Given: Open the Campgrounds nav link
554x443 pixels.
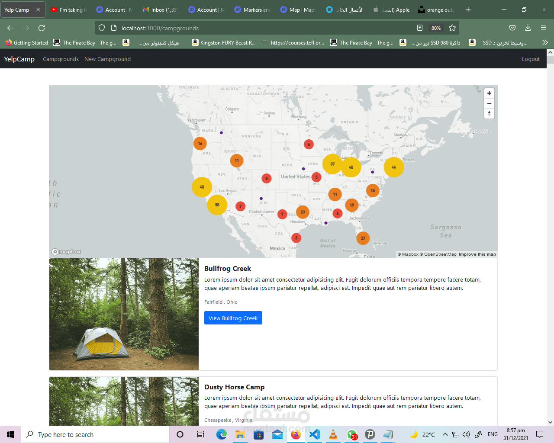Looking at the screenshot, I should [61, 59].
